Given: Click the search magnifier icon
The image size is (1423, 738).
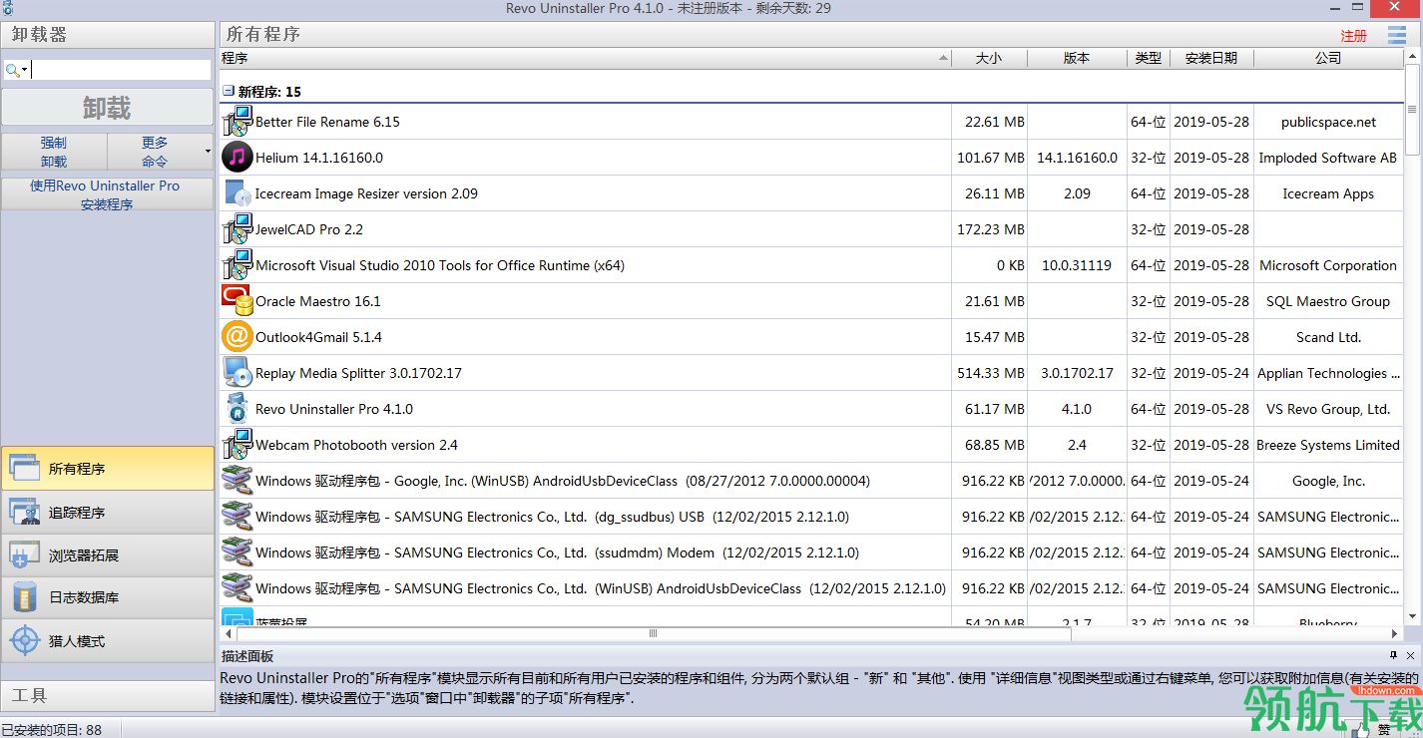Looking at the screenshot, I should click(x=12, y=70).
